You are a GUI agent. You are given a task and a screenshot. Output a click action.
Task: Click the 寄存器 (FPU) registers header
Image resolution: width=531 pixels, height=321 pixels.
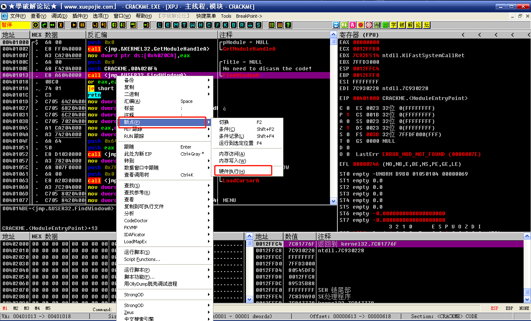[434, 35]
